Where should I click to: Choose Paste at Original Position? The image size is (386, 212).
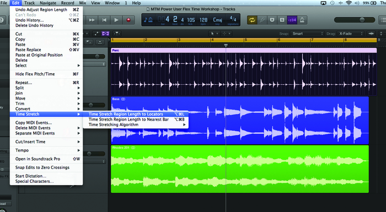point(46,55)
